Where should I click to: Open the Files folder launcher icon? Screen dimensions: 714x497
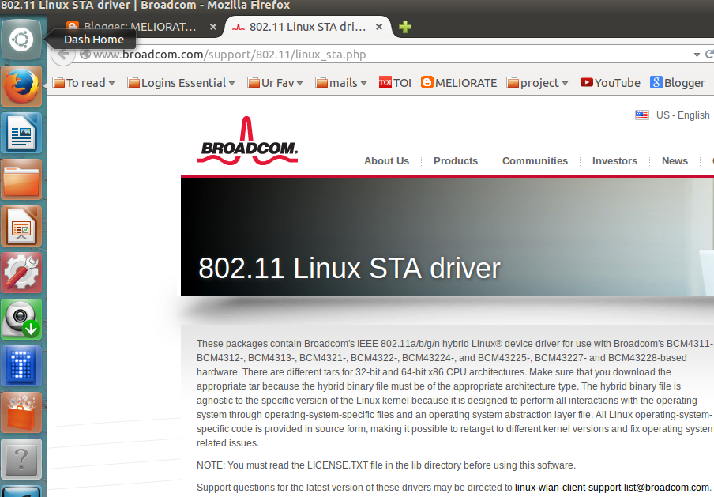[x=21, y=179]
